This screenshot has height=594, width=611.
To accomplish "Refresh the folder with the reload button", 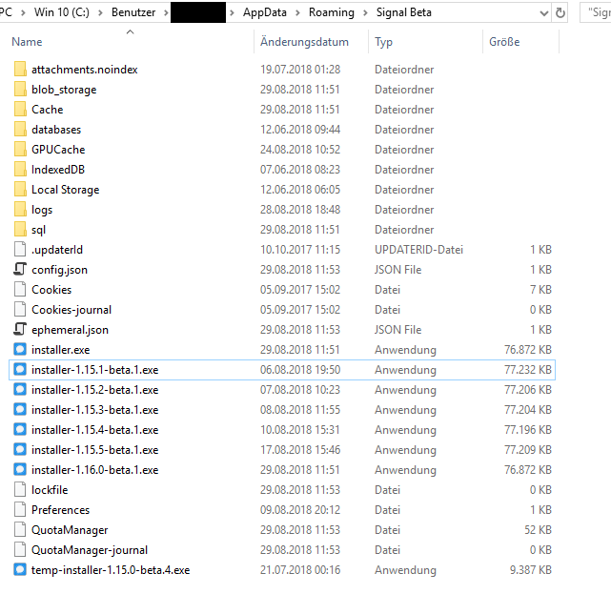I will coord(560,12).
